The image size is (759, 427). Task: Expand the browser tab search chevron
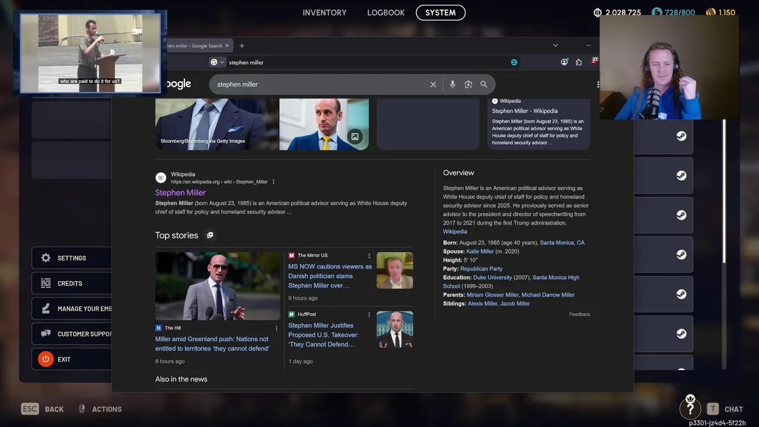(x=555, y=46)
